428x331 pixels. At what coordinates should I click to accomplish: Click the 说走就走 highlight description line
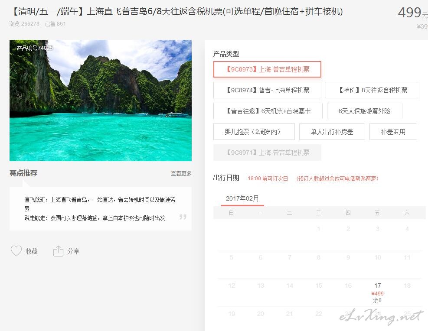(x=95, y=218)
